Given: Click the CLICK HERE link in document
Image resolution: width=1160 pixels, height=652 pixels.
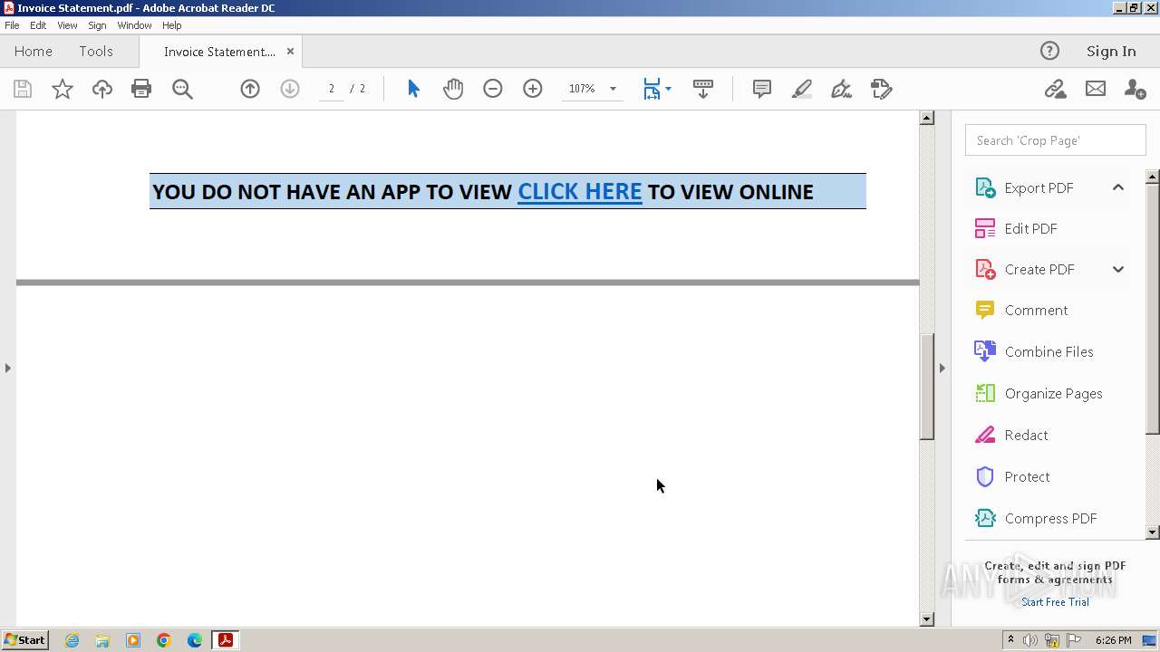Looking at the screenshot, I should 580,191.
